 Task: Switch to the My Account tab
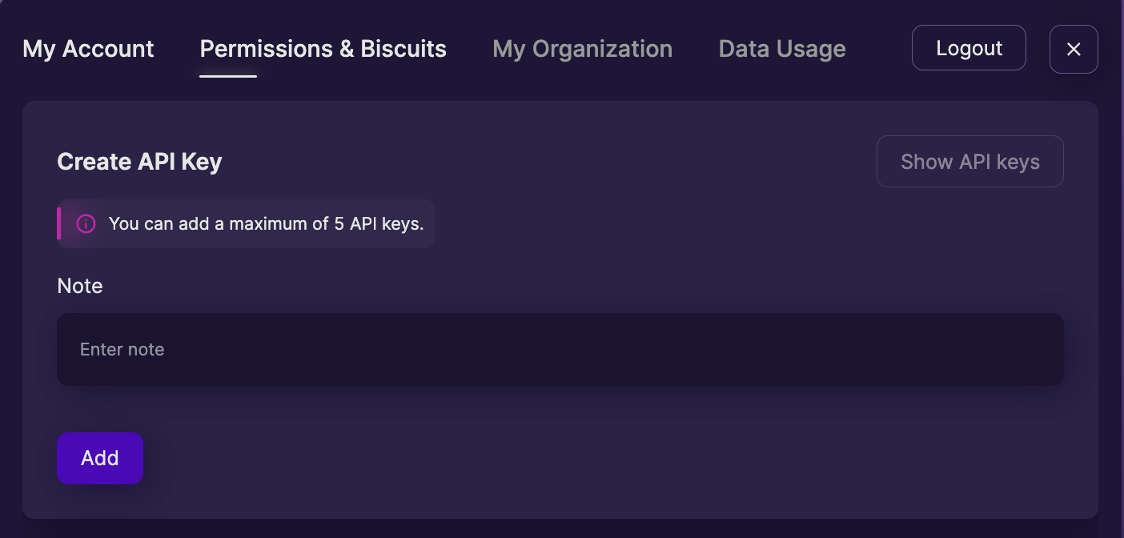click(88, 49)
